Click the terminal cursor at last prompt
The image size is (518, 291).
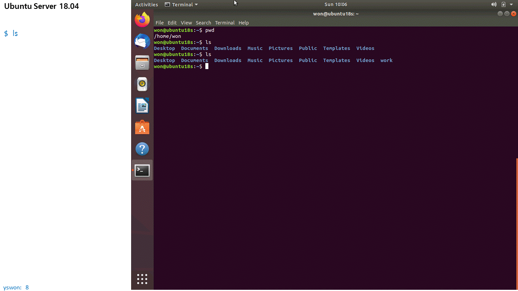(207, 66)
